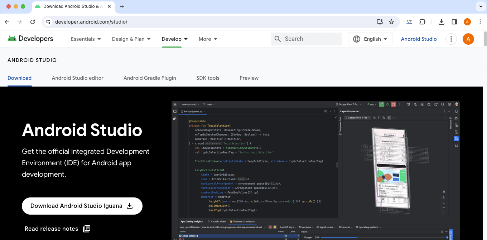Click the Android Developers logo
Image resolution: width=487 pixels, height=240 pixels.
30,39
